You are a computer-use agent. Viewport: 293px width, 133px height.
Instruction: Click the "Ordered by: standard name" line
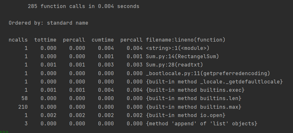pos(48,23)
